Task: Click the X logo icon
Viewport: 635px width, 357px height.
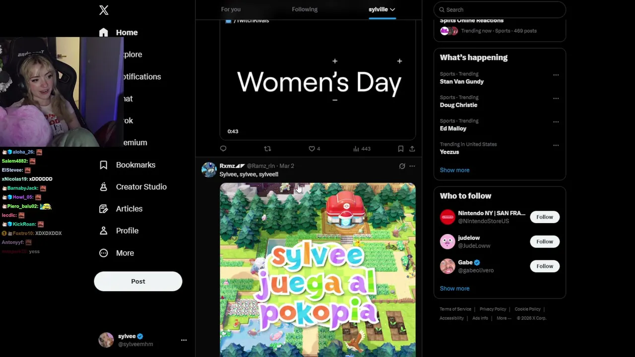Action: click(x=104, y=10)
